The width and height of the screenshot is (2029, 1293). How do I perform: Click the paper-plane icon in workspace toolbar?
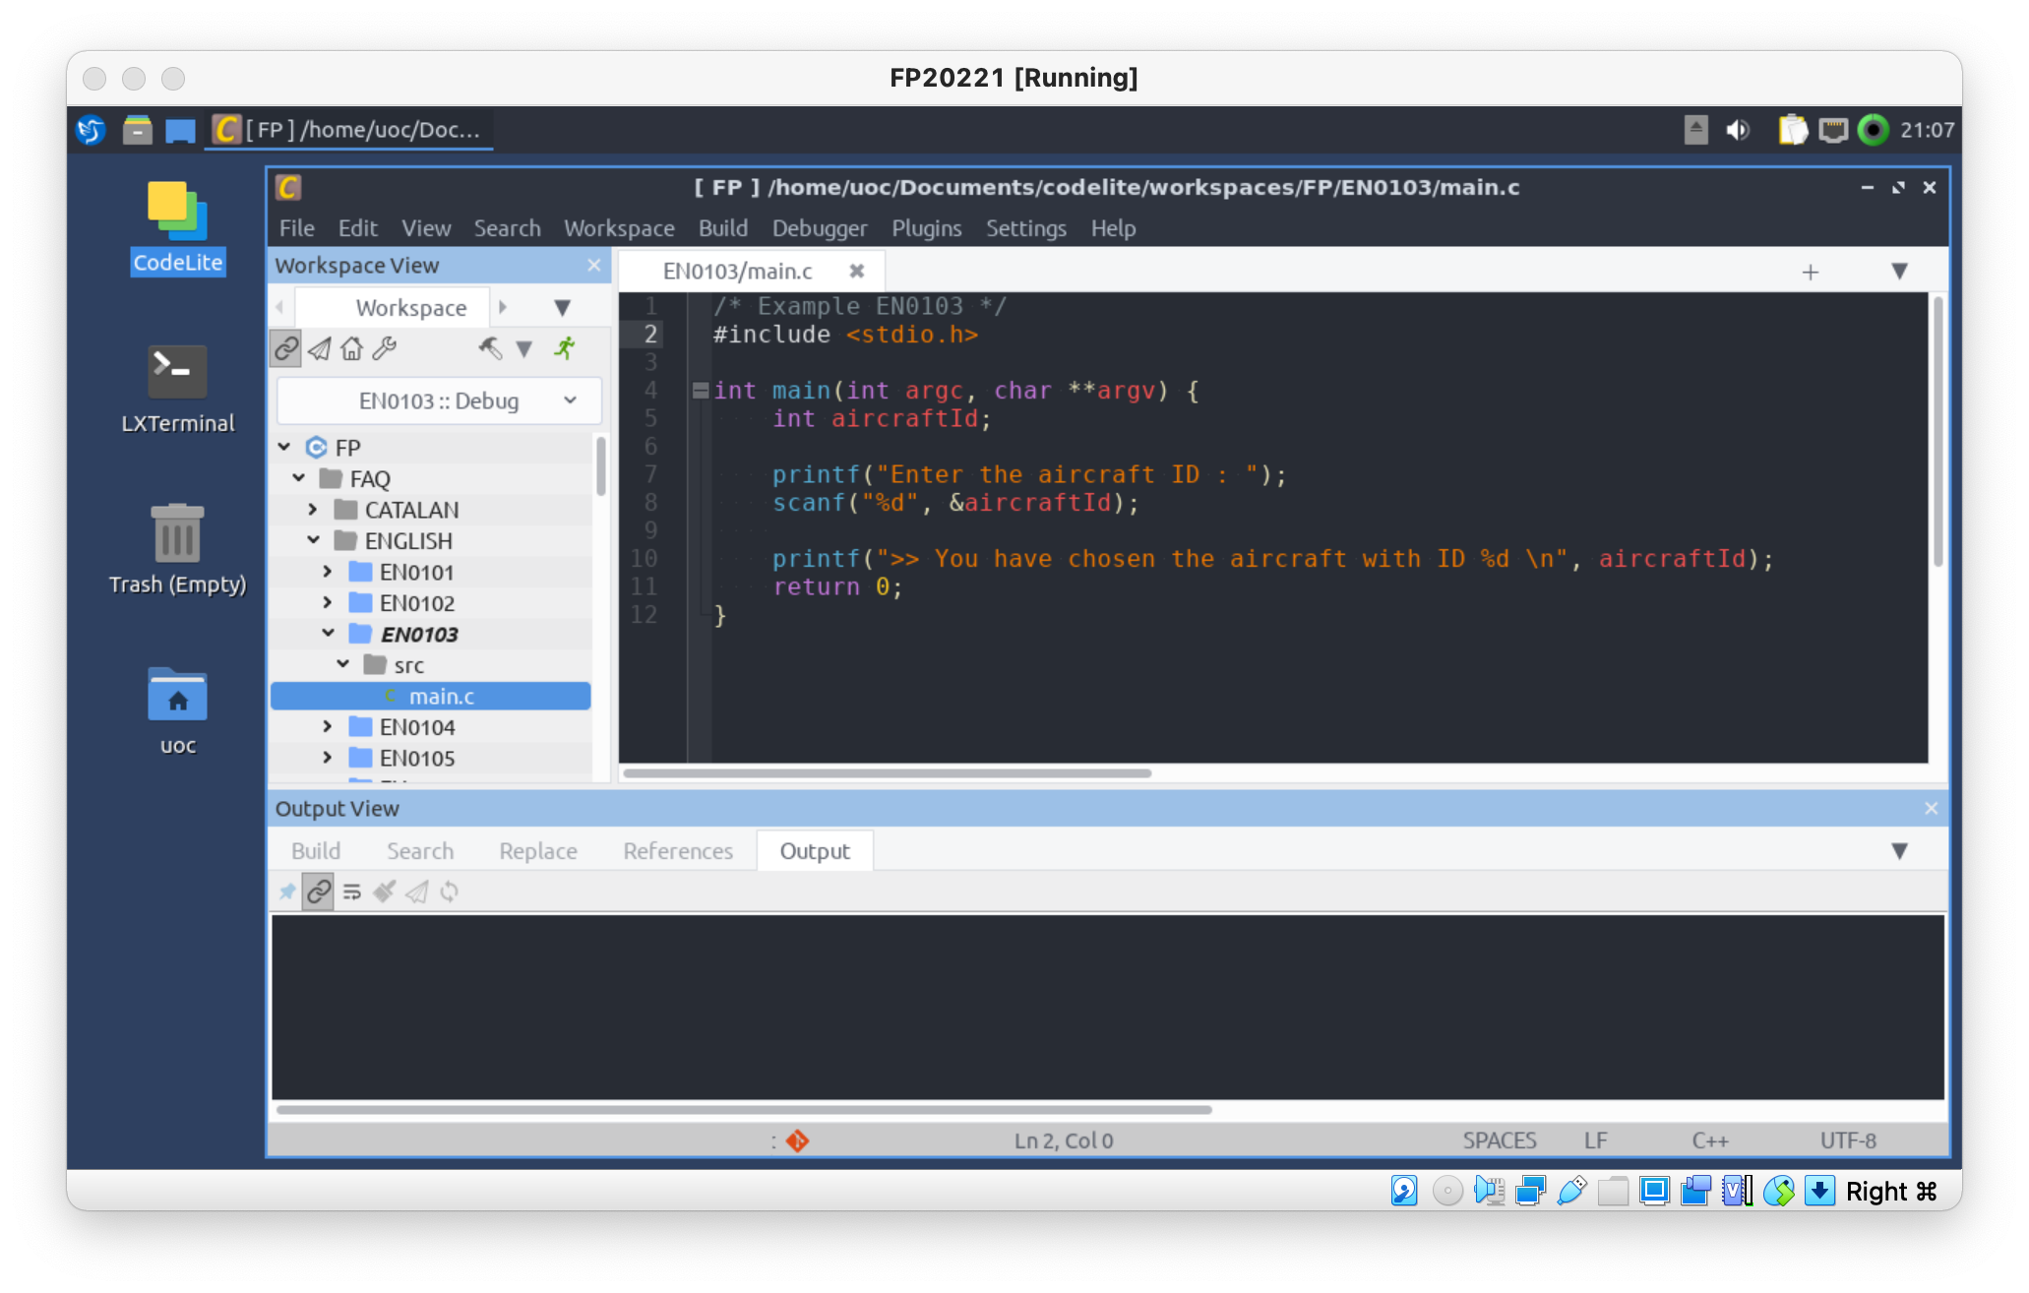click(319, 348)
